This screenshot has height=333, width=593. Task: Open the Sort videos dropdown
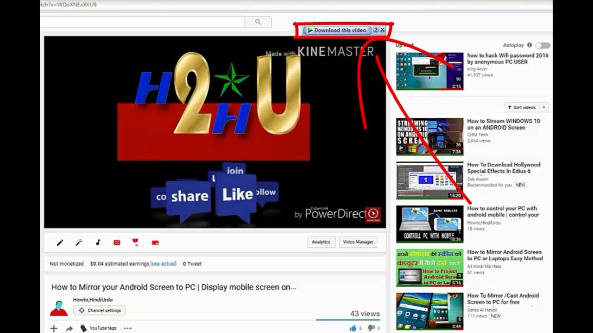(x=521, y=107)
